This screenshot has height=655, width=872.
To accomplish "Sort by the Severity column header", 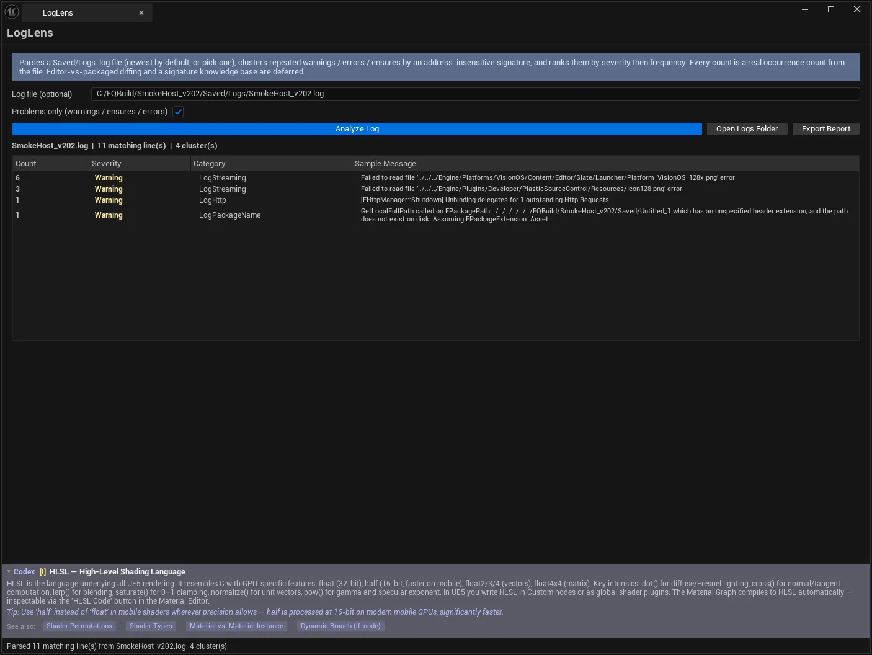I will tap(140, 164).
